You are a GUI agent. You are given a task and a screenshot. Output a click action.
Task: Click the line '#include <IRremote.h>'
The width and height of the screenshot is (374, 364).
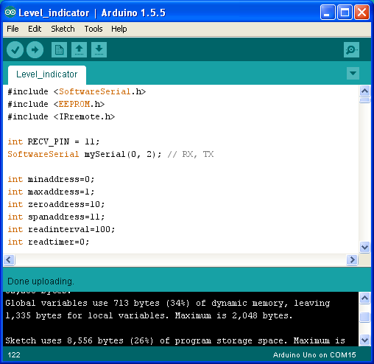(x=61, y=116)
